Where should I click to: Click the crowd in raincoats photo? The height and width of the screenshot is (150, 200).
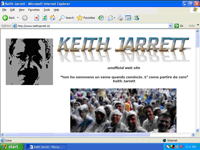pos(123,110)
